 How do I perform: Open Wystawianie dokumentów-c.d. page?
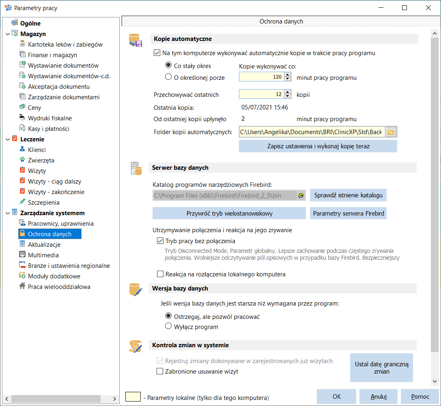point(69,76)
